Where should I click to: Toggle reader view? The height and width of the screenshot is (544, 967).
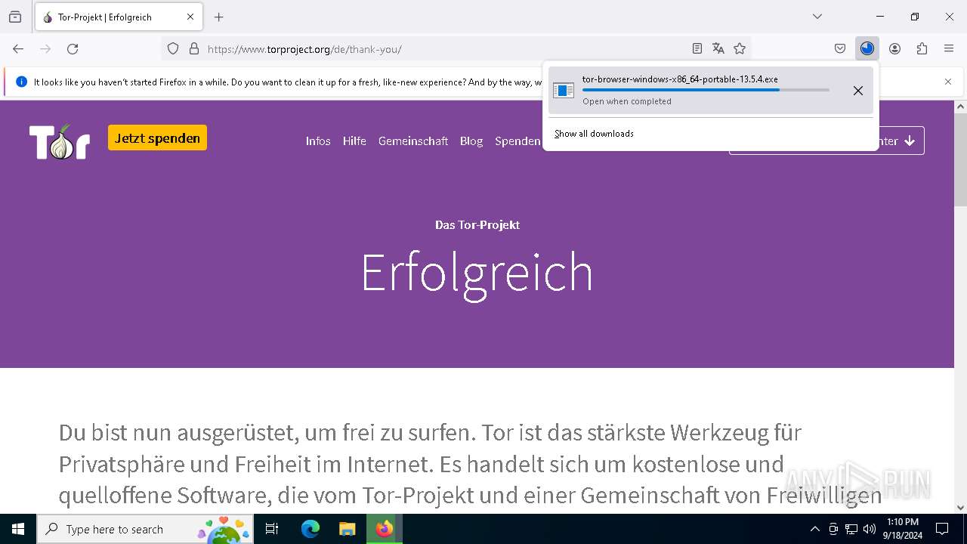coord(697,49)
